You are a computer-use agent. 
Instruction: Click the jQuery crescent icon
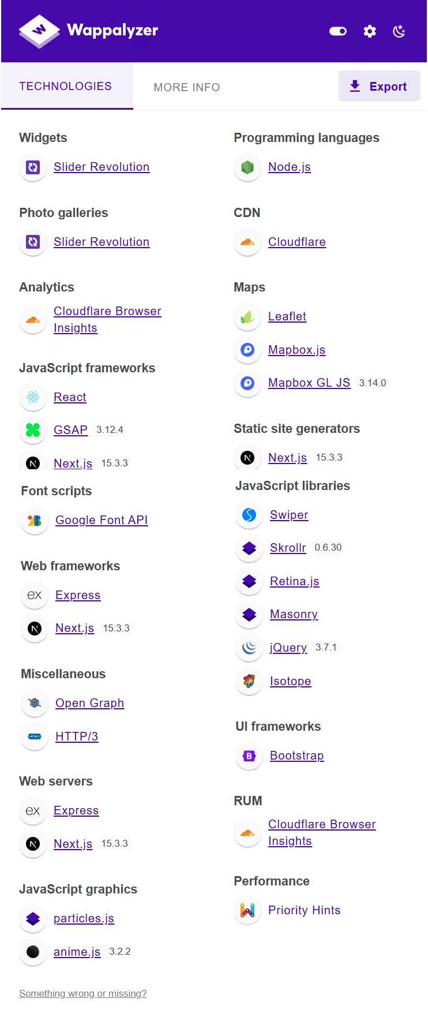[249, 648]
